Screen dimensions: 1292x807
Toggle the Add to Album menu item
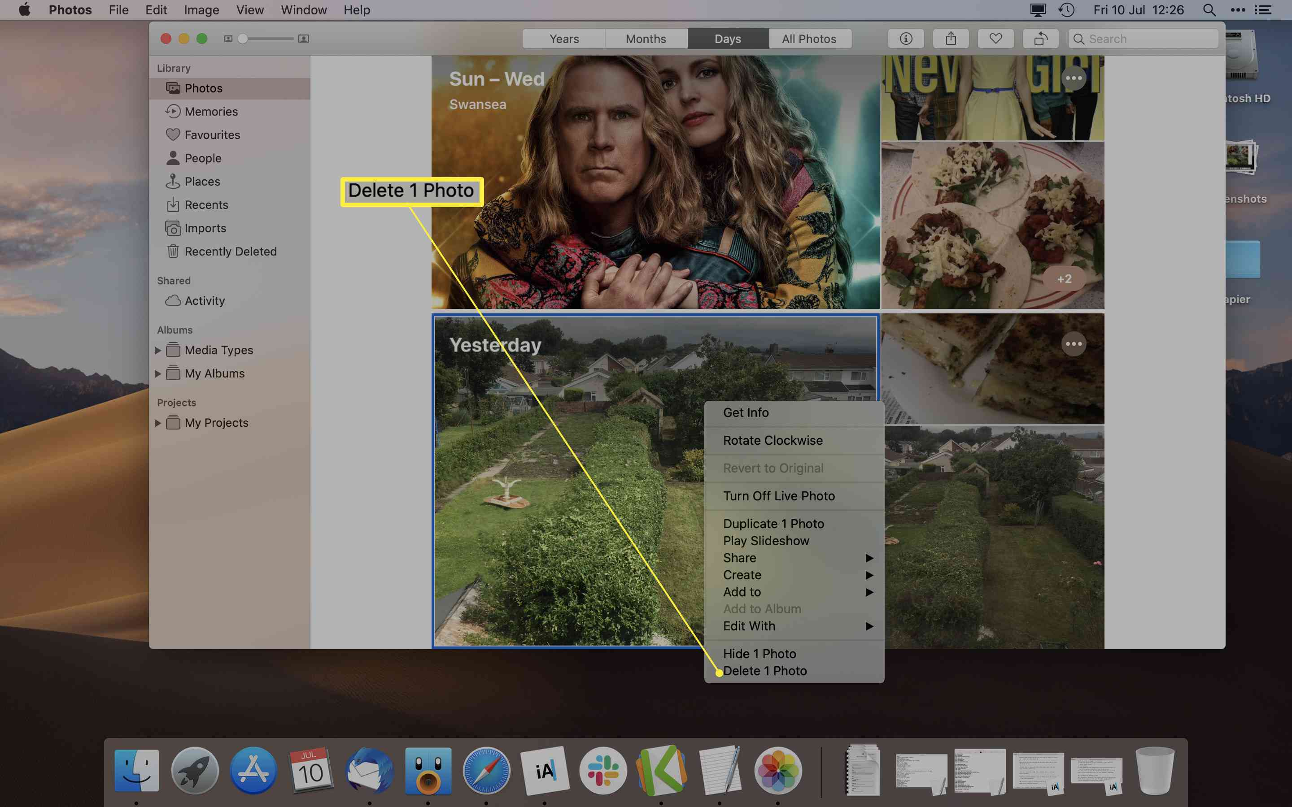coord(762,609)
